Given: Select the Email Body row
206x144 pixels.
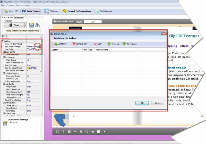Looking at the screenshot, I should click(21, 111).
